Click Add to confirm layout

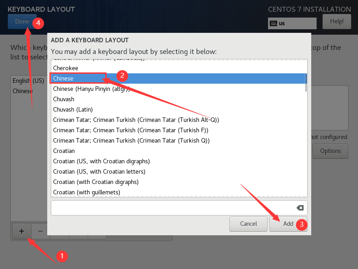288,224
